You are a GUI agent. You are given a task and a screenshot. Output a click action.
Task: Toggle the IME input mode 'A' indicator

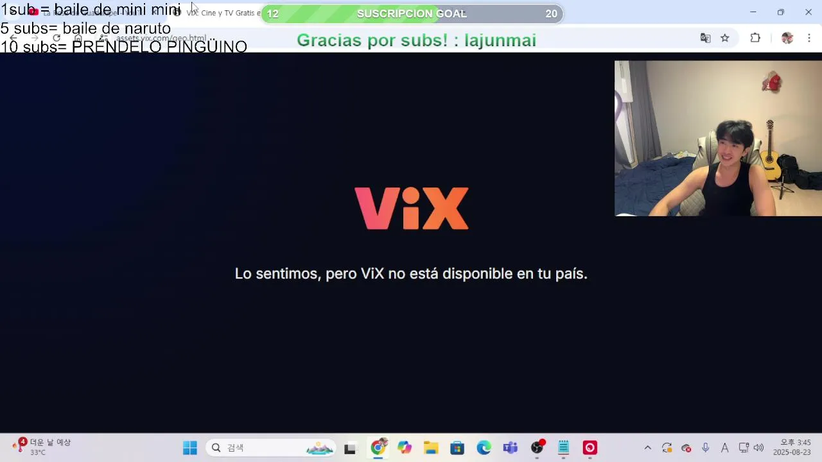point(725,448)
